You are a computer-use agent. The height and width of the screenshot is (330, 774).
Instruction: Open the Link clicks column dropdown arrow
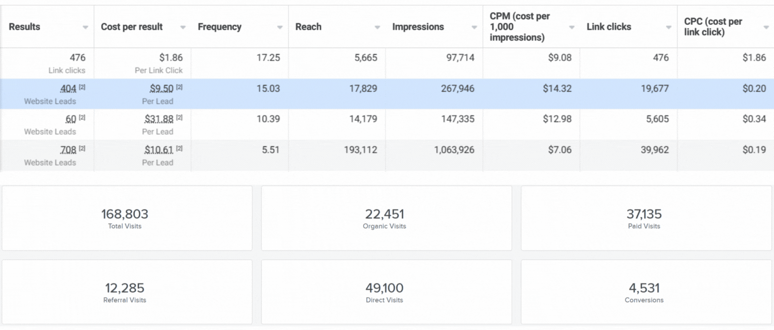(669, 27)
